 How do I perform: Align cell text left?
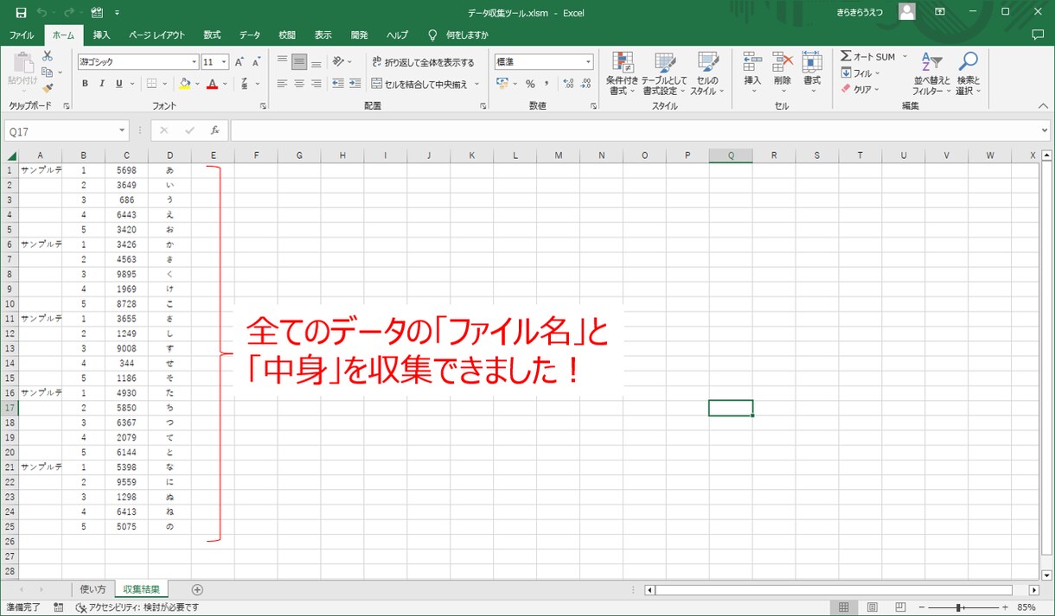point(282,84)
